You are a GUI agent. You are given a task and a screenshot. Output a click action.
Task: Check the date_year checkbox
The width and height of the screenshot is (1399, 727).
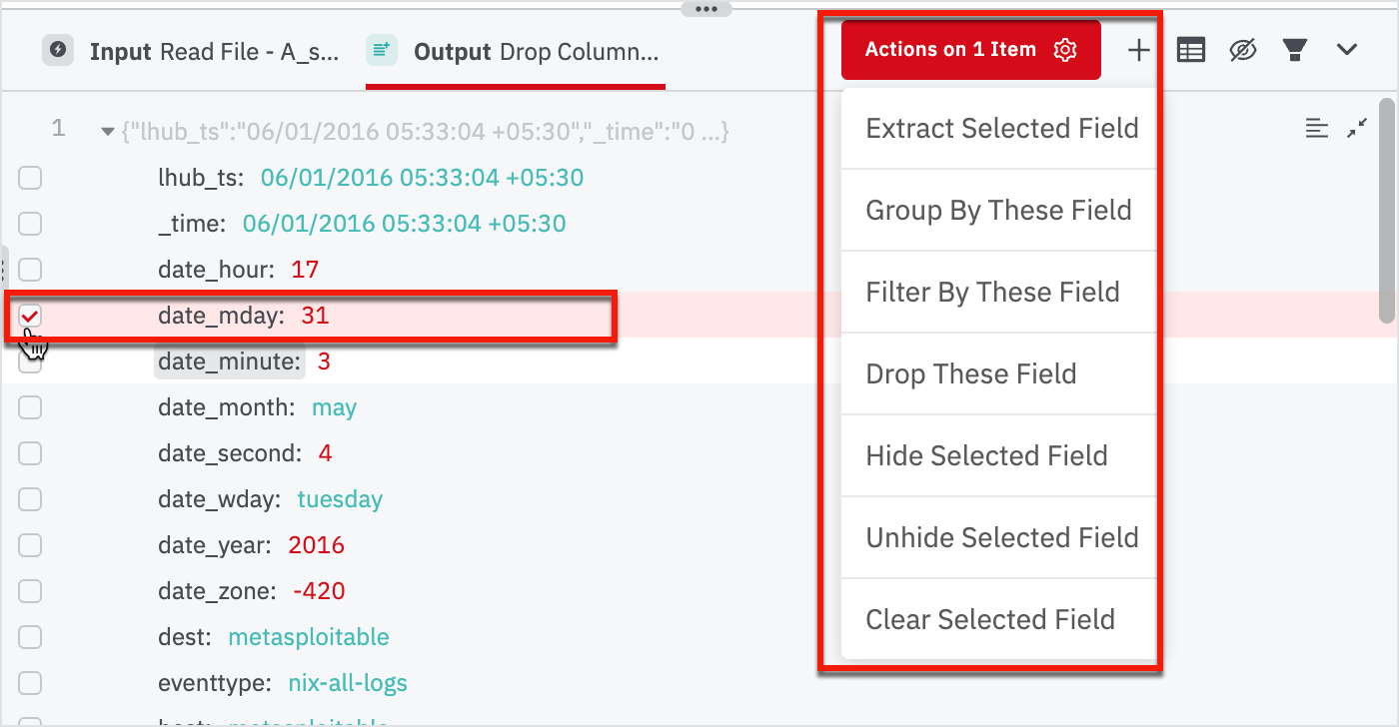[30, 545]
